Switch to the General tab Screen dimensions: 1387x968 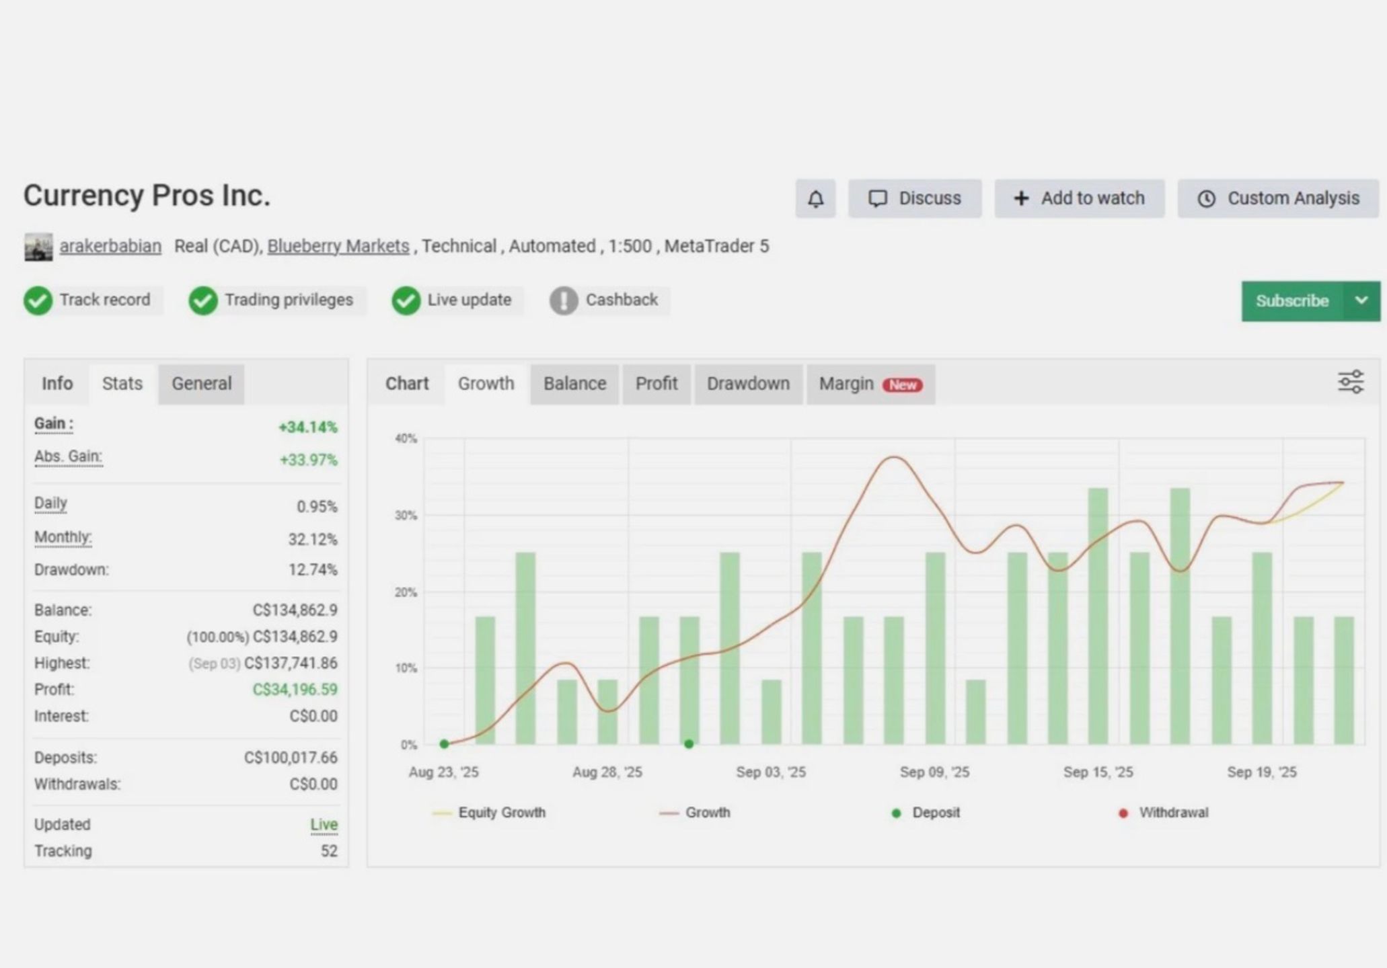click(x=201, y=384)
